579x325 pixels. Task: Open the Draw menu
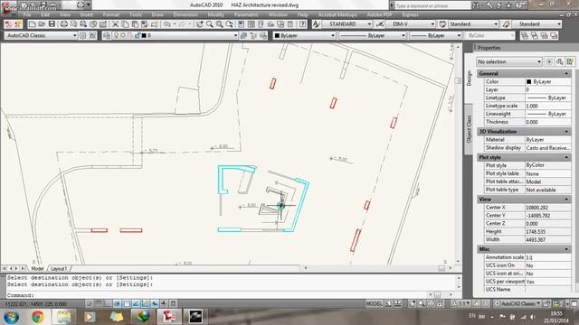tap(157, 14)
